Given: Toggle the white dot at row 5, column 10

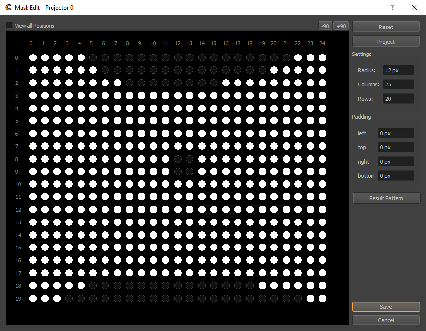Looking at the screenshot, I should pos(154,121).
